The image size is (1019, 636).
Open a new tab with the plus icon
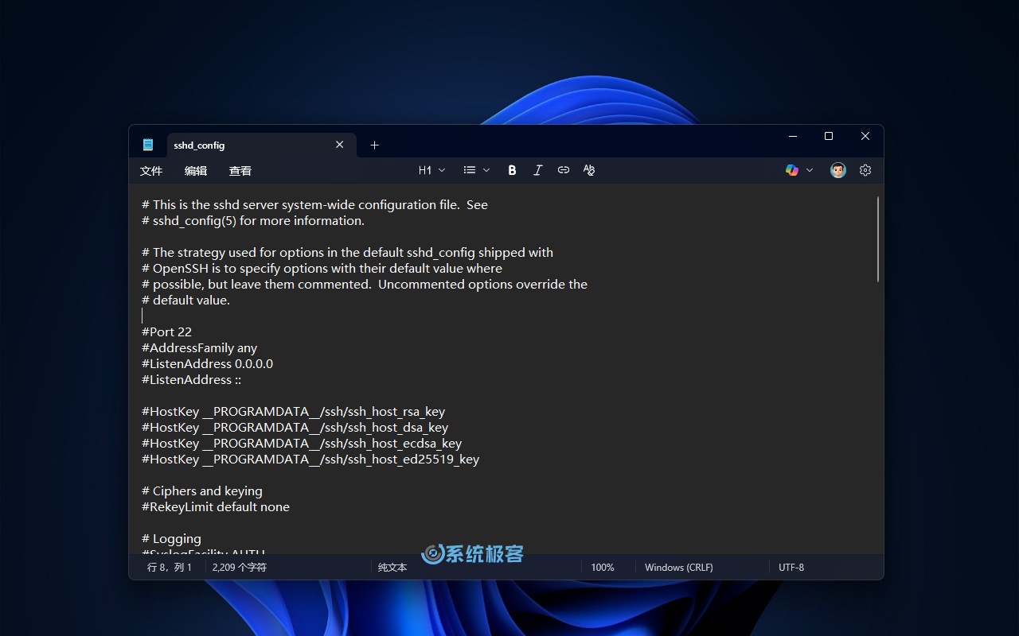click(x=374, y=145)
